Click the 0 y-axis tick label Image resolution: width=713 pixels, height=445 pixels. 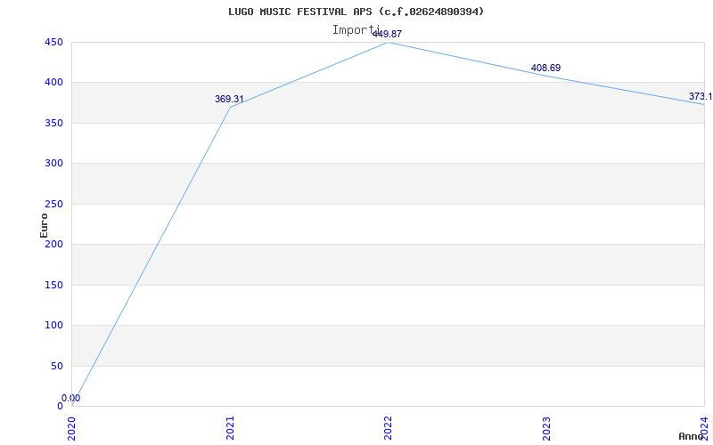(x=60, y=407)
